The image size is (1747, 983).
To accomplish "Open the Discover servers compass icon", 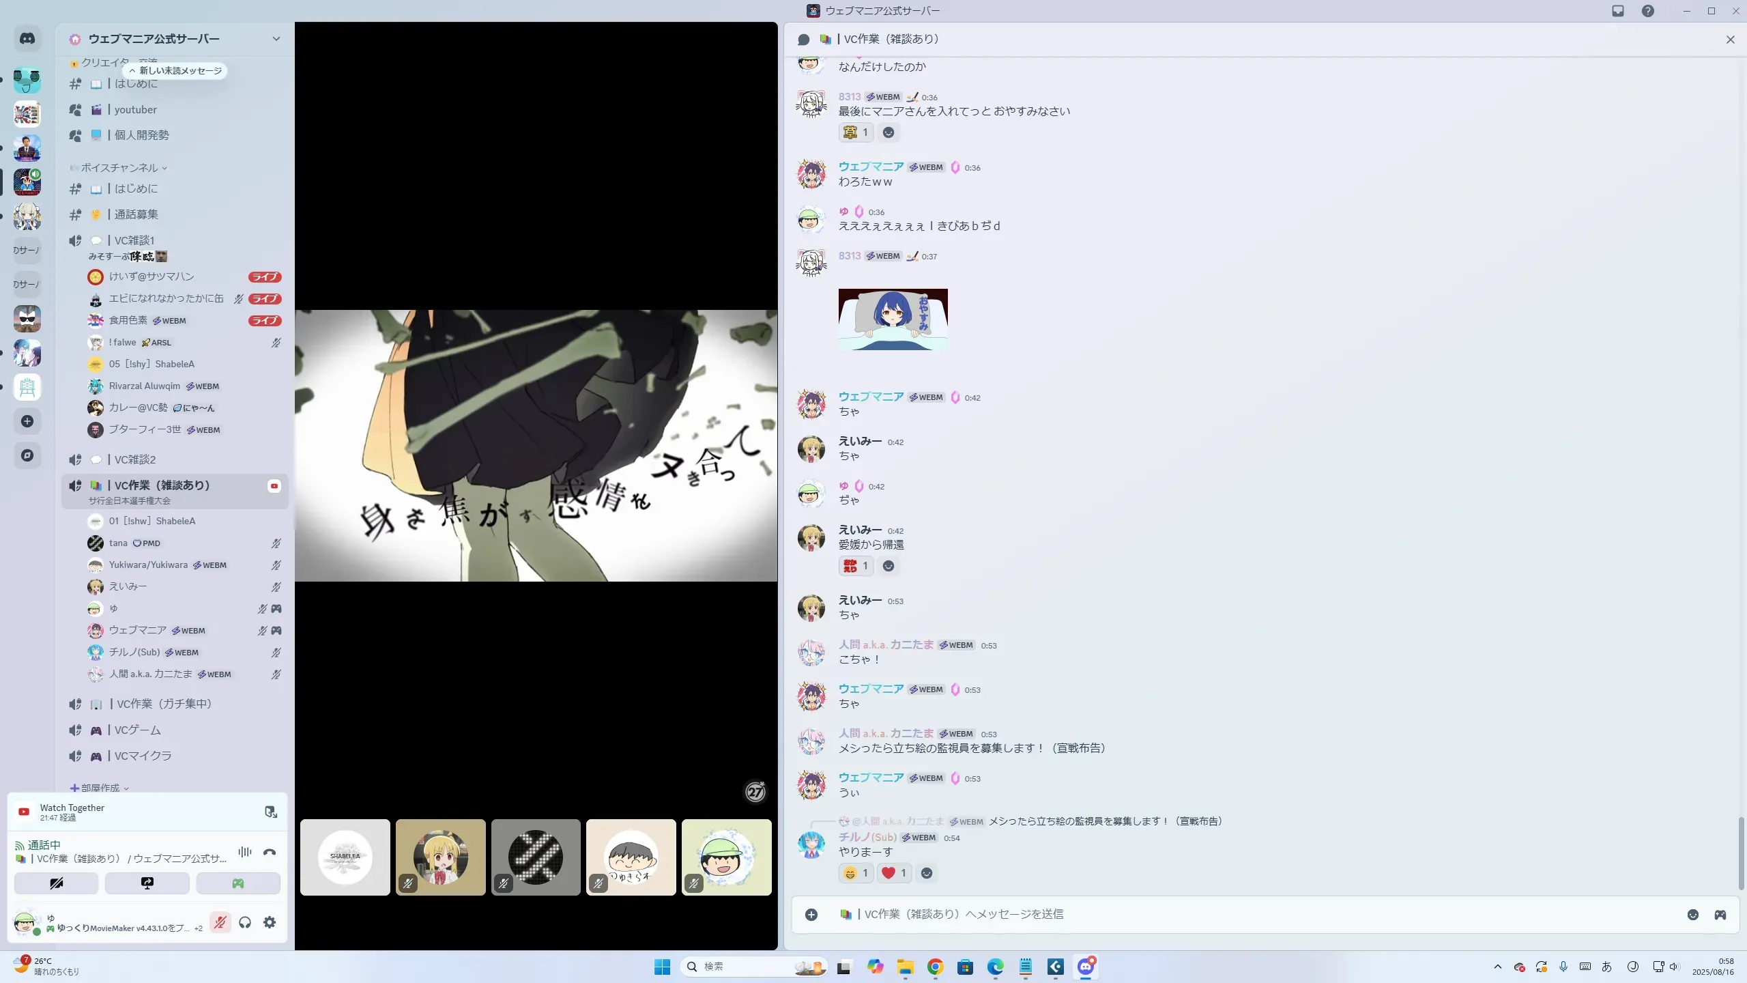I will 27,455.
